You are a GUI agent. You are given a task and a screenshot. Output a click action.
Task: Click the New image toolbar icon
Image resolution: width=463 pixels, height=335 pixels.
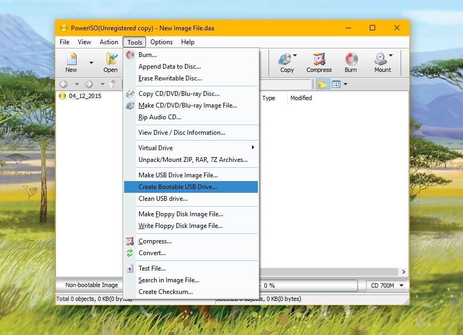[x=71, y=62]
